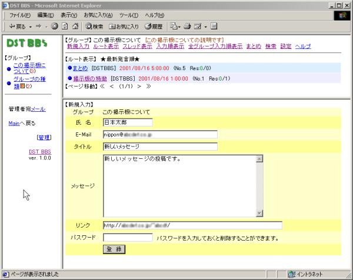Open the Search (検索) toolbar button
The height and width of the screenshot is (280, 353).
[x=94, y=26]
